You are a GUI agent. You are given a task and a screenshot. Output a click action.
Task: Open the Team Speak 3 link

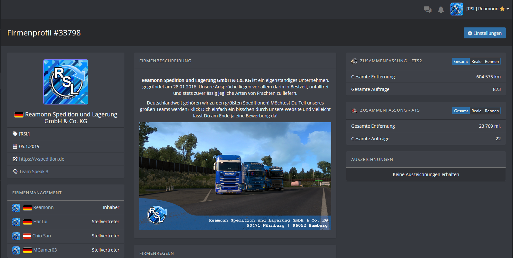(x=34, y=172)
